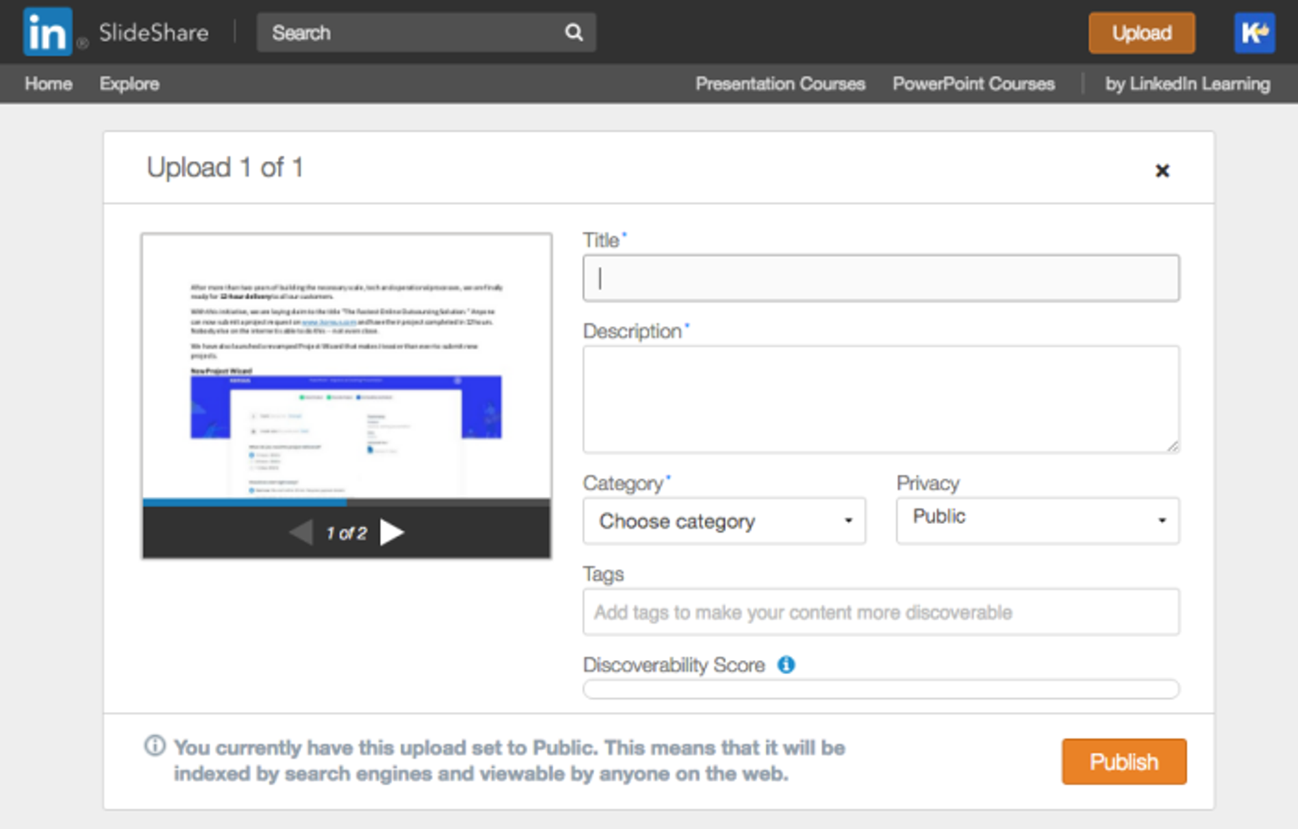Expand the Choose category dropdown
Image resolution: width=1298 pixels, height=829 pixels.
click(723, 521)
